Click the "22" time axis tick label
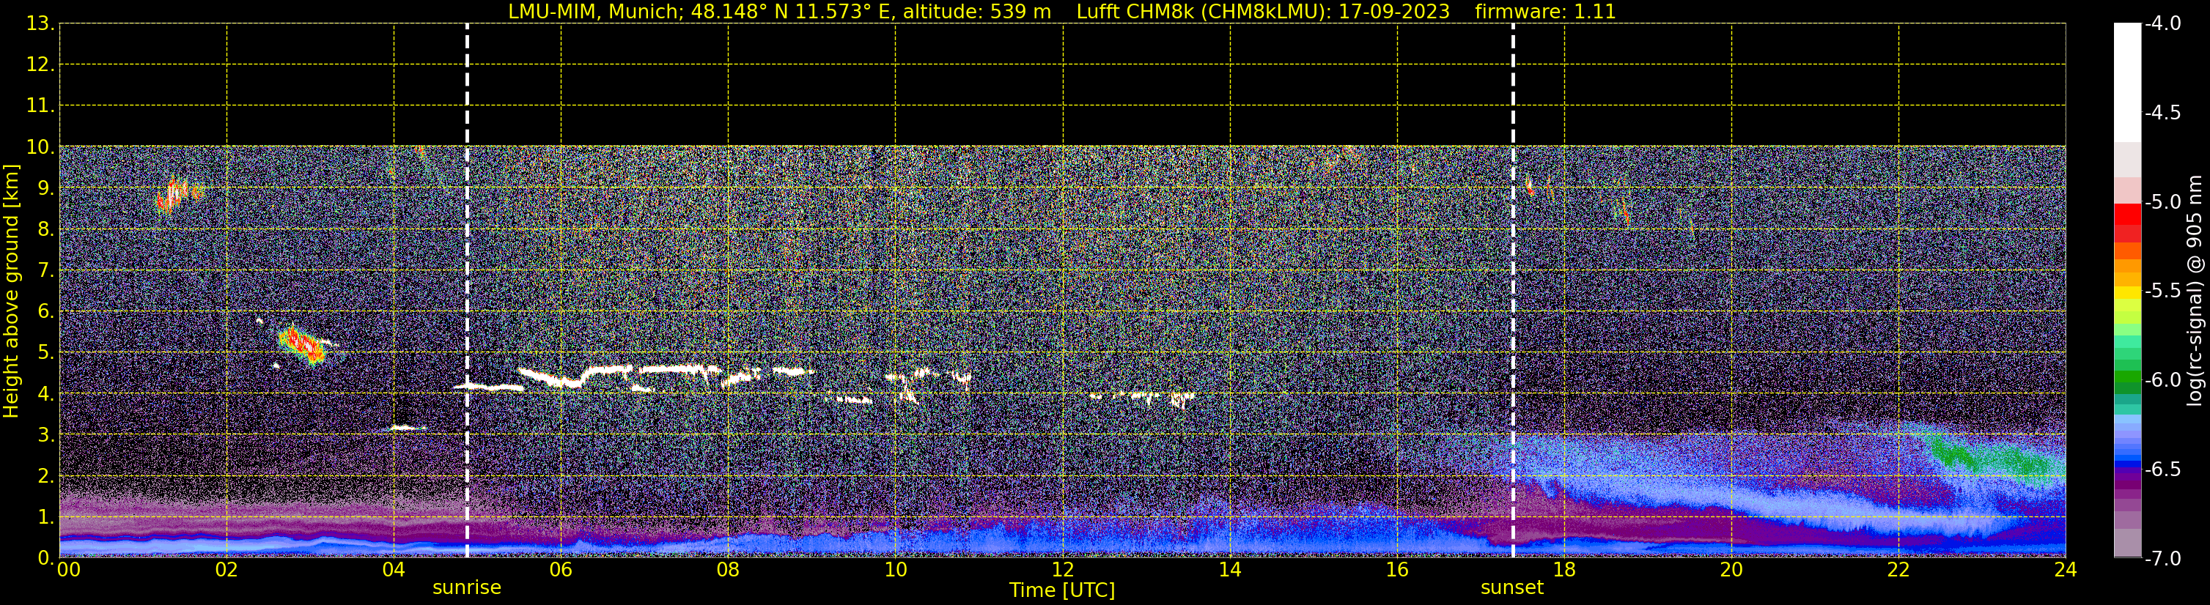2210x605 pixels. tap(1898, 570)
